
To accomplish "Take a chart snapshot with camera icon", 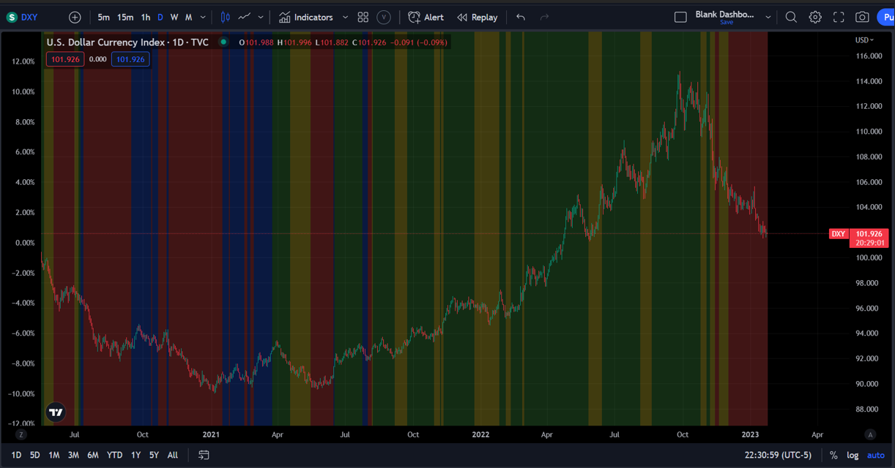I will pos(863,17).
